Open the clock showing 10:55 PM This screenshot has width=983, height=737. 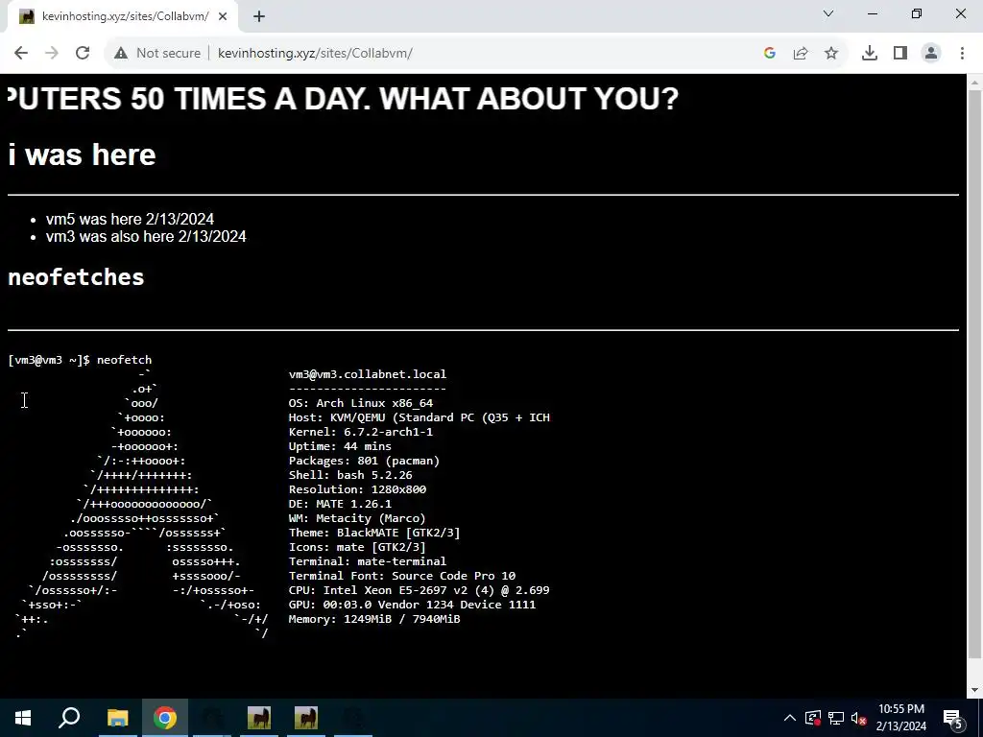(900, 718)
